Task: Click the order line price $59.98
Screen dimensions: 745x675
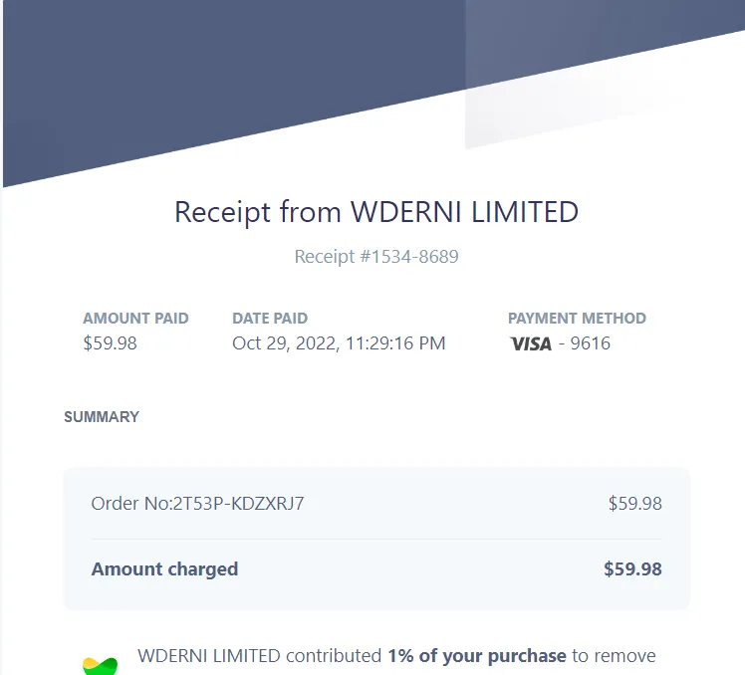Action: click(635, 504)
